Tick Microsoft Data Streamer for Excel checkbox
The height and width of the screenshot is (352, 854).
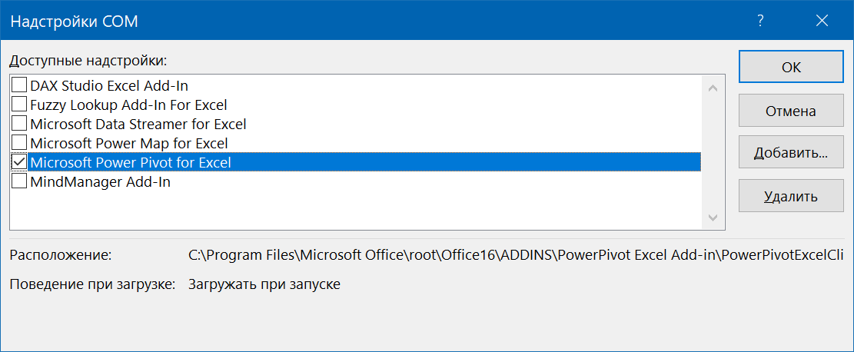(x=19, y=124)
